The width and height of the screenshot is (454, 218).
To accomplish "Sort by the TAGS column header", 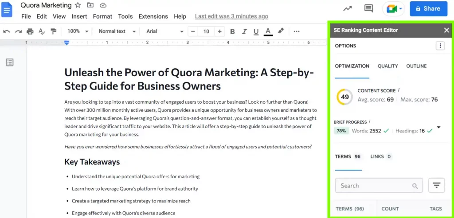I will [x=436, y=209].
